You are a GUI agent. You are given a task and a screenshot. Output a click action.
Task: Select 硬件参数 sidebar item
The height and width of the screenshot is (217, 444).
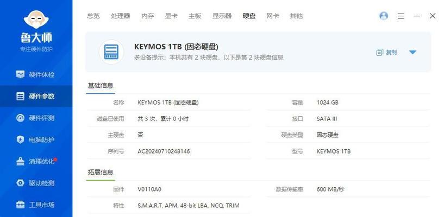coord(36,97)
